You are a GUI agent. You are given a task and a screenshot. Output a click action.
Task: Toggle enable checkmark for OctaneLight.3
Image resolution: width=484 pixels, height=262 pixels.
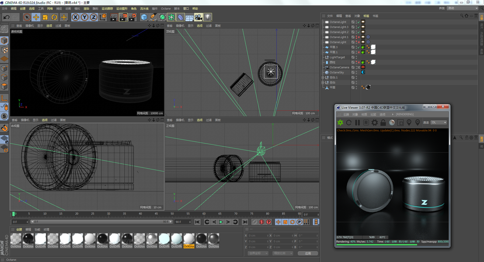pos(359,27)
